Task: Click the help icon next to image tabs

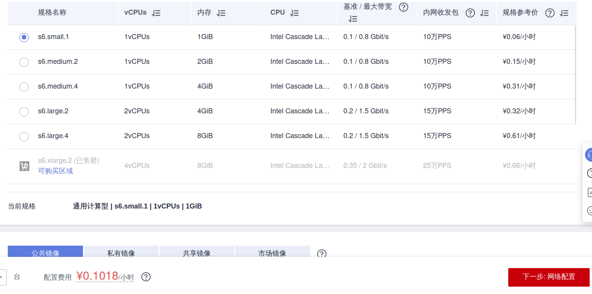Action: coord(321,254)
